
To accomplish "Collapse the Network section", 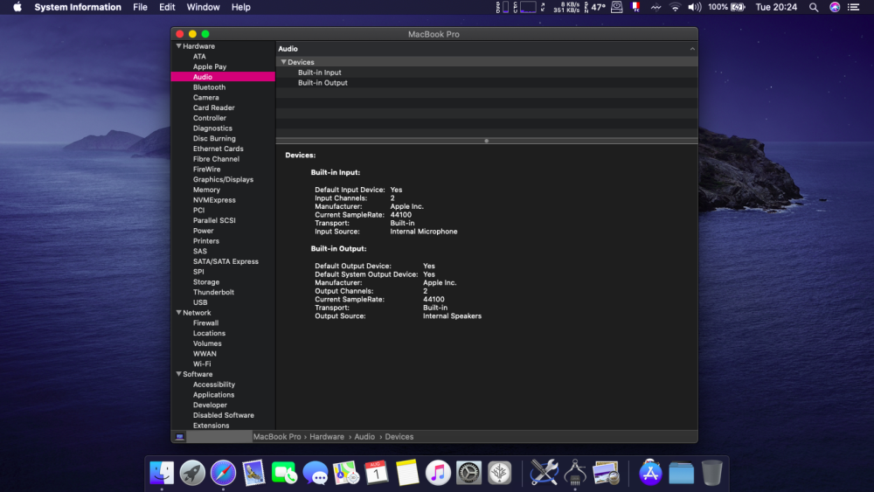I will tap(179, 313).
